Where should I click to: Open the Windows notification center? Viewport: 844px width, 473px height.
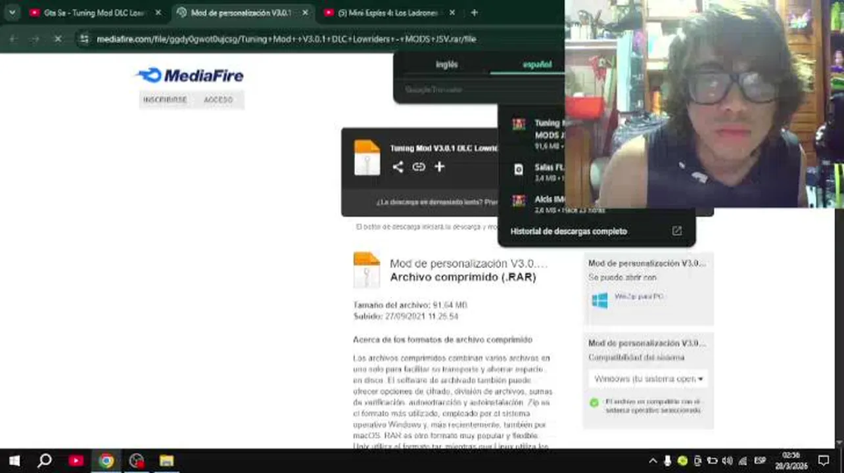tap(824, 461)
